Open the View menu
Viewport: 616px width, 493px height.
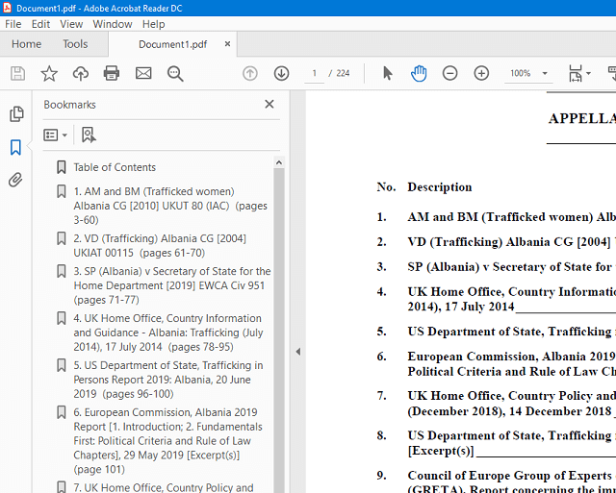tap(71, 24)
